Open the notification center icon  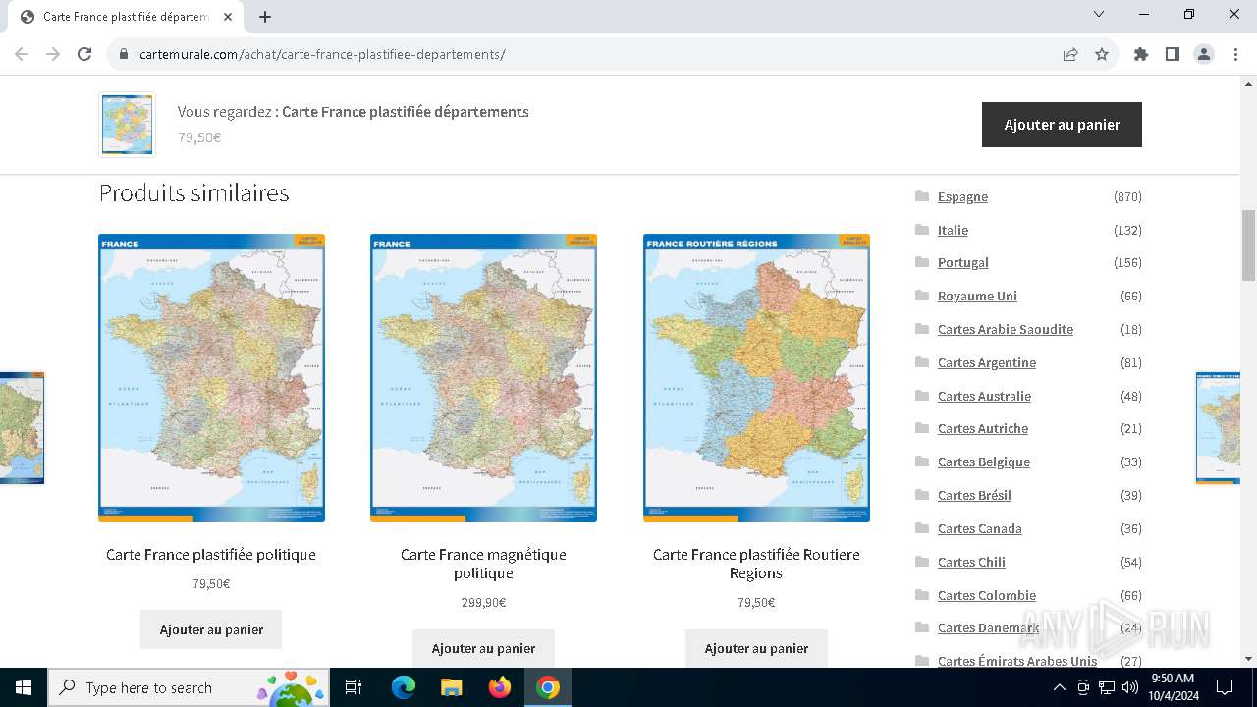click(1225, 687)
